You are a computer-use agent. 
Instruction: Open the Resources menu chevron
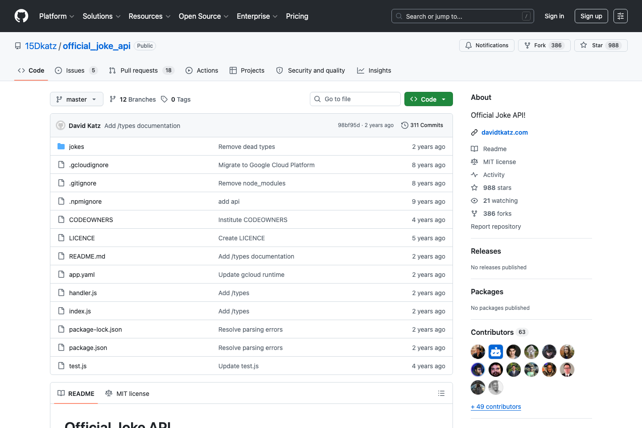(169, 16)
